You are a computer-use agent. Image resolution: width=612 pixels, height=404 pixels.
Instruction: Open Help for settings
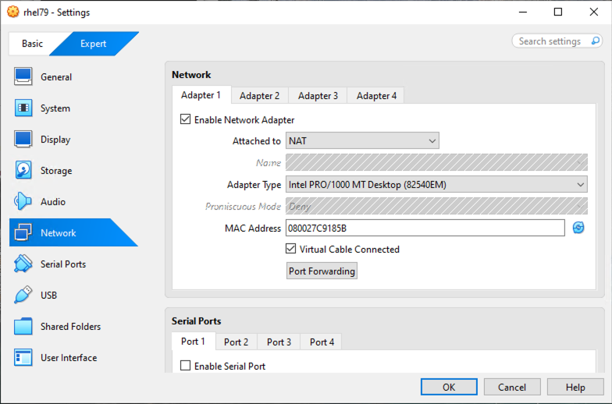(575, 387)
